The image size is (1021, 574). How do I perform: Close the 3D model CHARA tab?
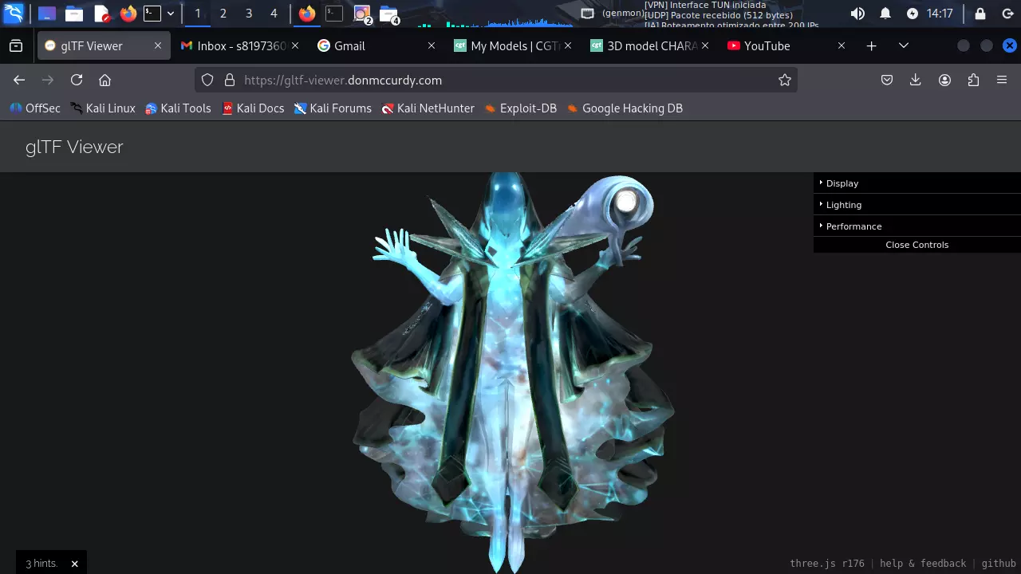705,46
